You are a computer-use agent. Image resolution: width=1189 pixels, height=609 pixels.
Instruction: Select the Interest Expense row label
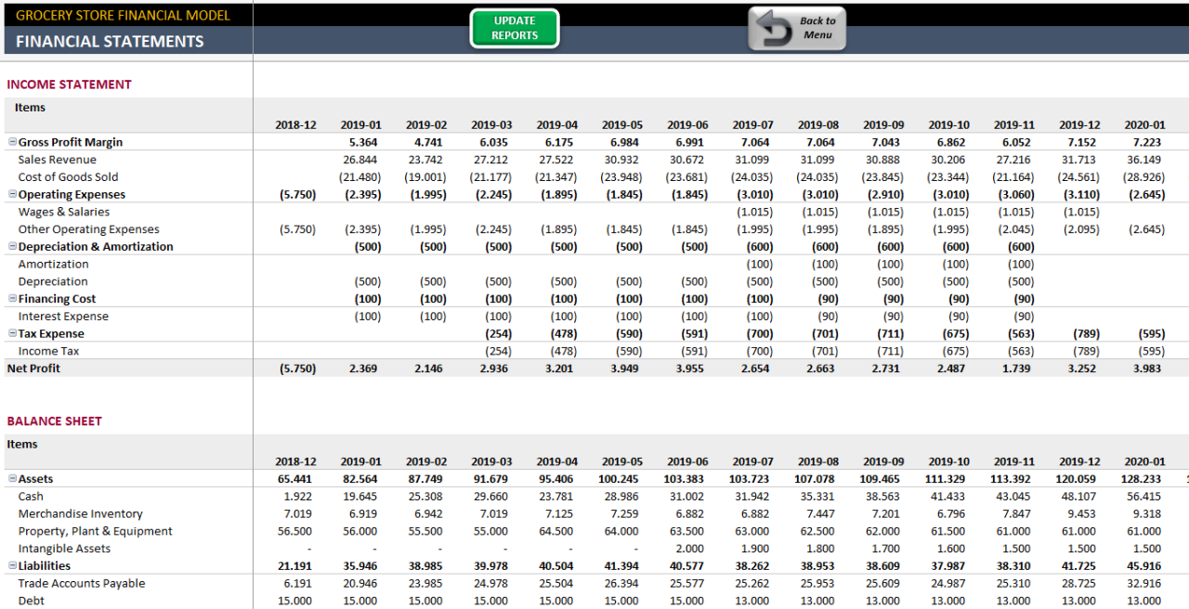click(63, 316)
